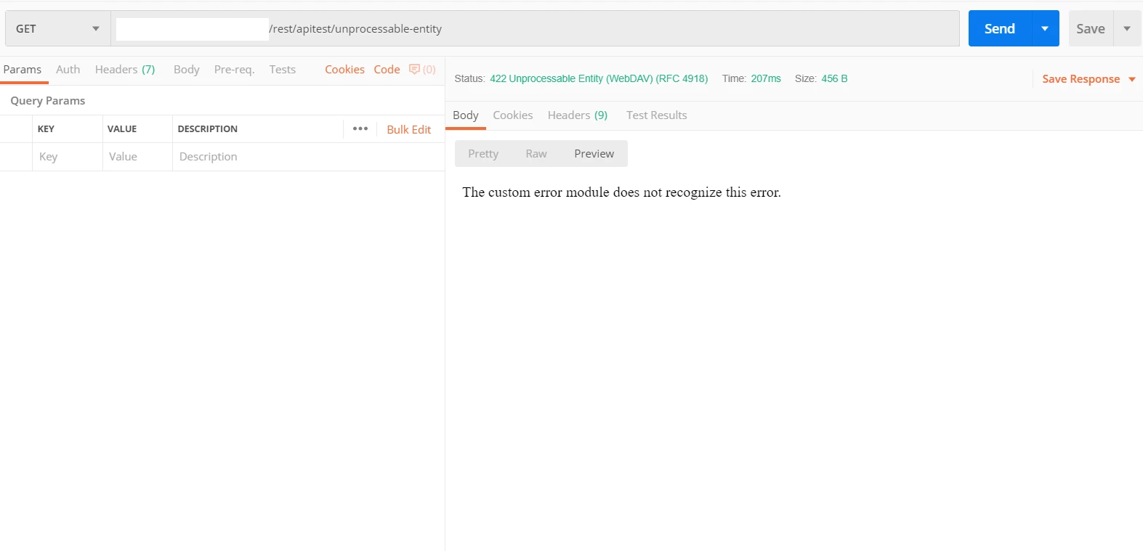The image size is (1143, 551).
Task: Click the Value input cell
Action: 137,157
